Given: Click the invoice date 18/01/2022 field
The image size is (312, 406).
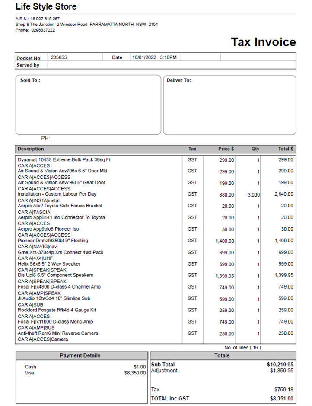Looking at the screenshot, I should [154, 57].
